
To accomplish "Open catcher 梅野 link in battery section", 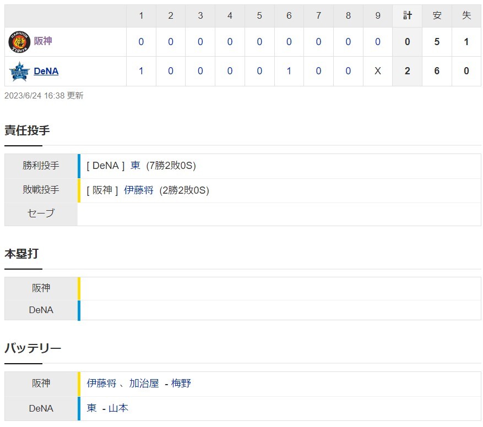I will 181,384.
